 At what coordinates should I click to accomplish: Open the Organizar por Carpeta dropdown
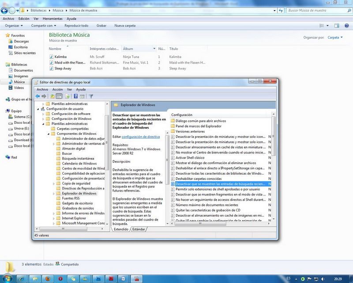point(335,38)
